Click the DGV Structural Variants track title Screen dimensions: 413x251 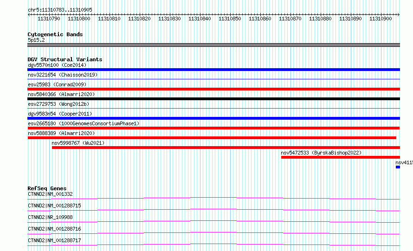pos(65,59)
